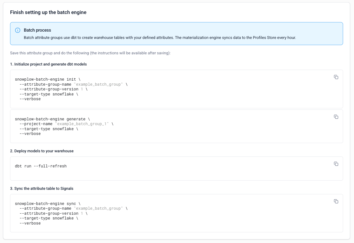
Task: Copy the dbt run --full-refresh command
Action: [336, 164]
